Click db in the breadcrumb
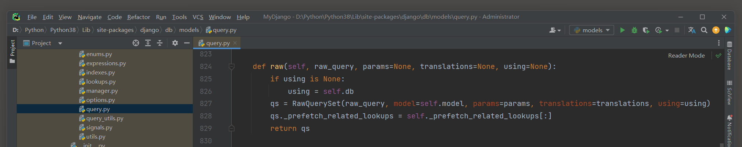742x147 pixels. pos(169,30)
